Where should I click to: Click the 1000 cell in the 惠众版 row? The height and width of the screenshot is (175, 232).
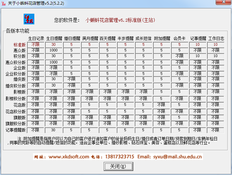[54, 50]
